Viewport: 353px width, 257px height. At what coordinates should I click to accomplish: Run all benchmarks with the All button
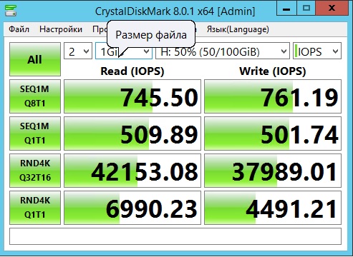click(x=35, y=59)
